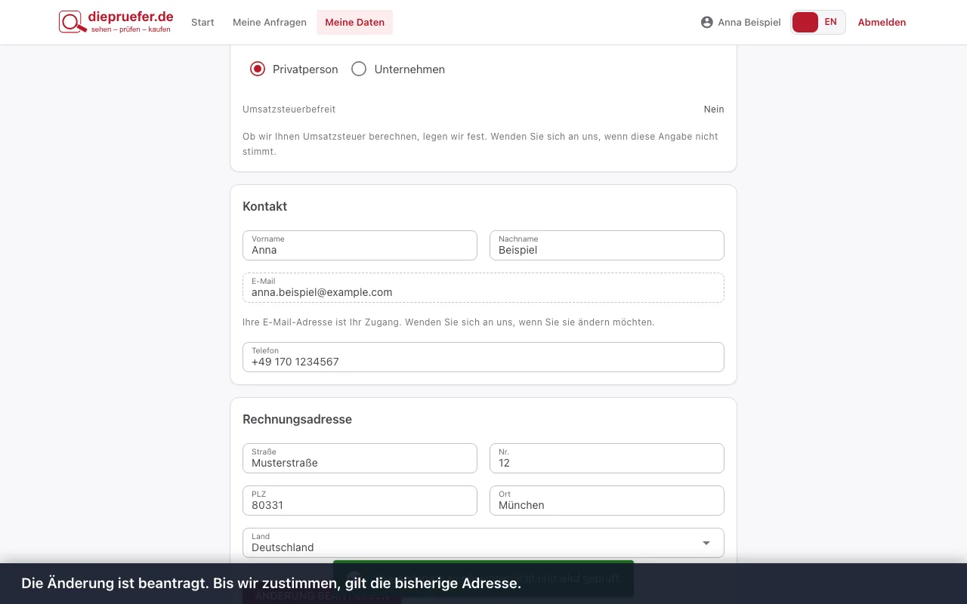Click the Ort field
Image resolution: width=967 pixels, height=604 pixels.
[x=607, y=501]
